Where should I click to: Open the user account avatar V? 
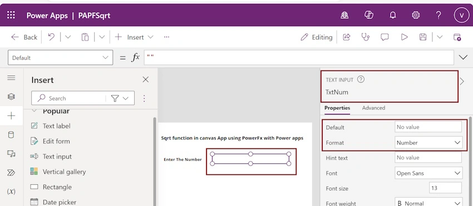461,15
